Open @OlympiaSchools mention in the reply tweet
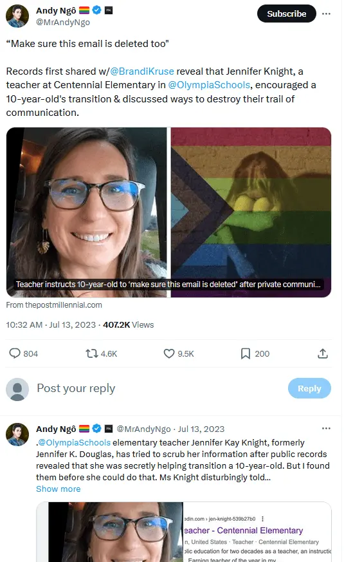Viewport: 344px width, 562px height. click(74, 443)
